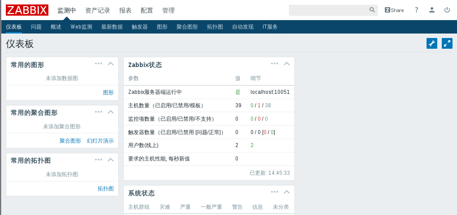Open the user profile icon
Image resolution: width=457 pixels, height=215 pixels.
pyautogui.click(x=432, y=10)
